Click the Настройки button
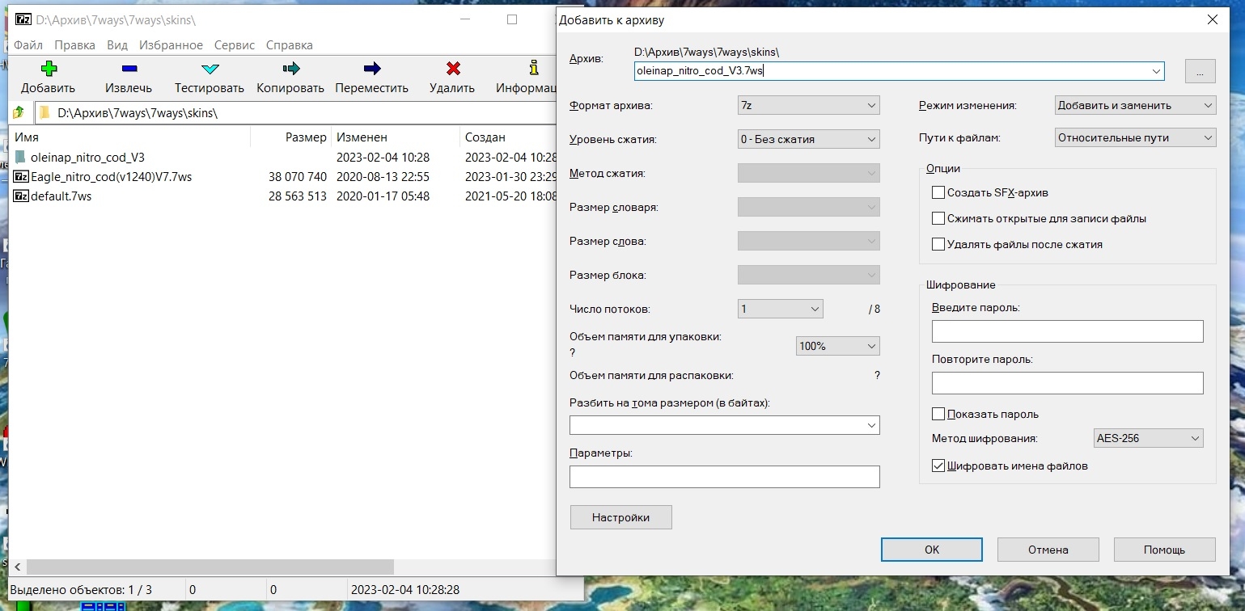 [x=620, y=517]
